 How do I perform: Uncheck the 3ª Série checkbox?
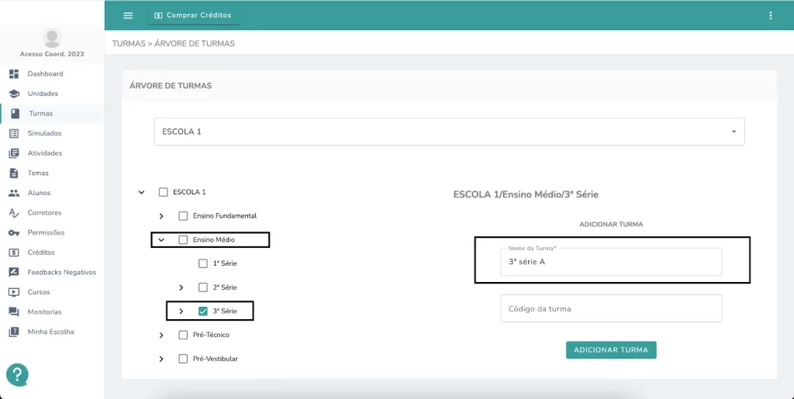[x=203, y=311]
